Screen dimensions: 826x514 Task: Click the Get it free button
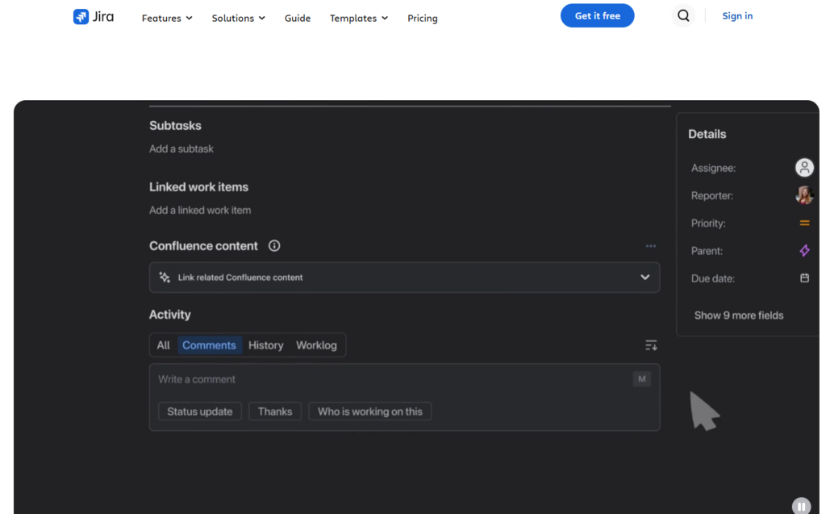[598, 16]
